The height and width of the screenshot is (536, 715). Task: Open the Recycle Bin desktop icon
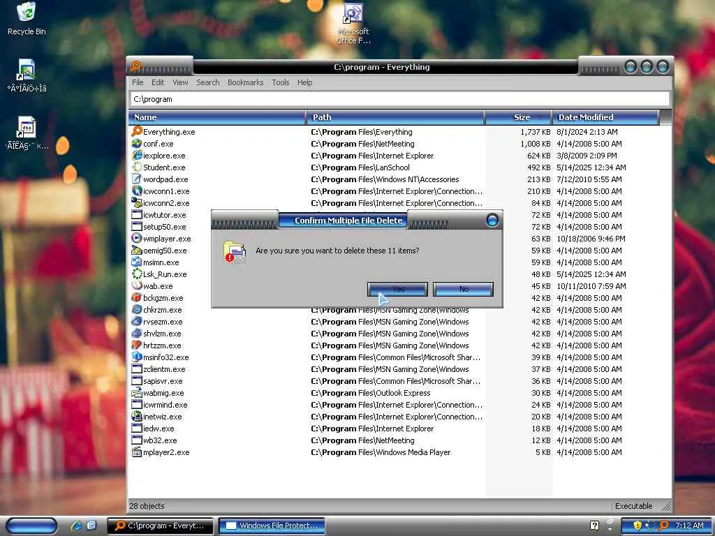click(x=27, y=19)
